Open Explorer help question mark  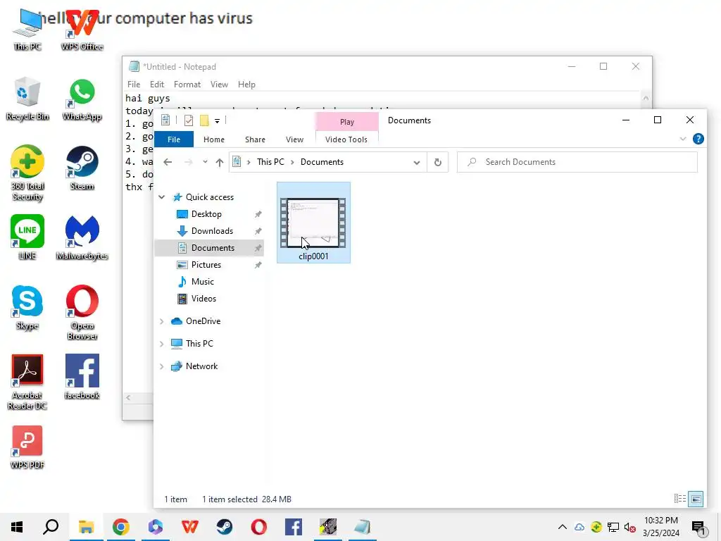tap(698, 139)
